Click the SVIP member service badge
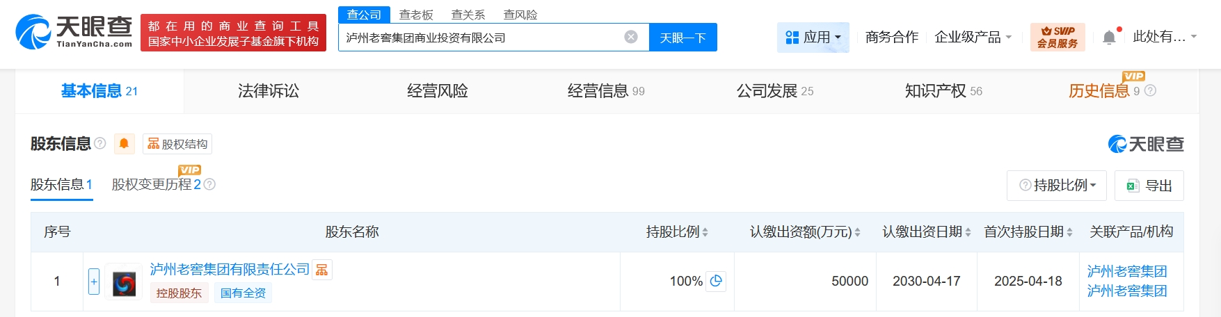Image resolution: width=1221 pixels, height=317 pixels. (1058, 37)
